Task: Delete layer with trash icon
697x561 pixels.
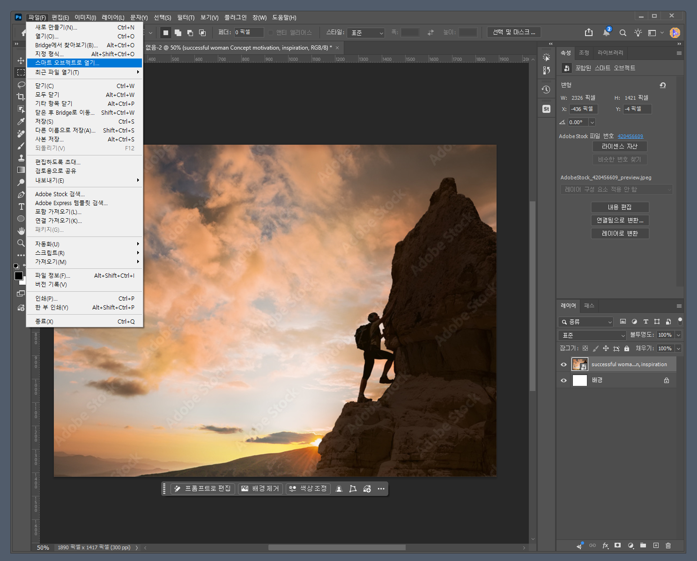Action: [668, 545]
